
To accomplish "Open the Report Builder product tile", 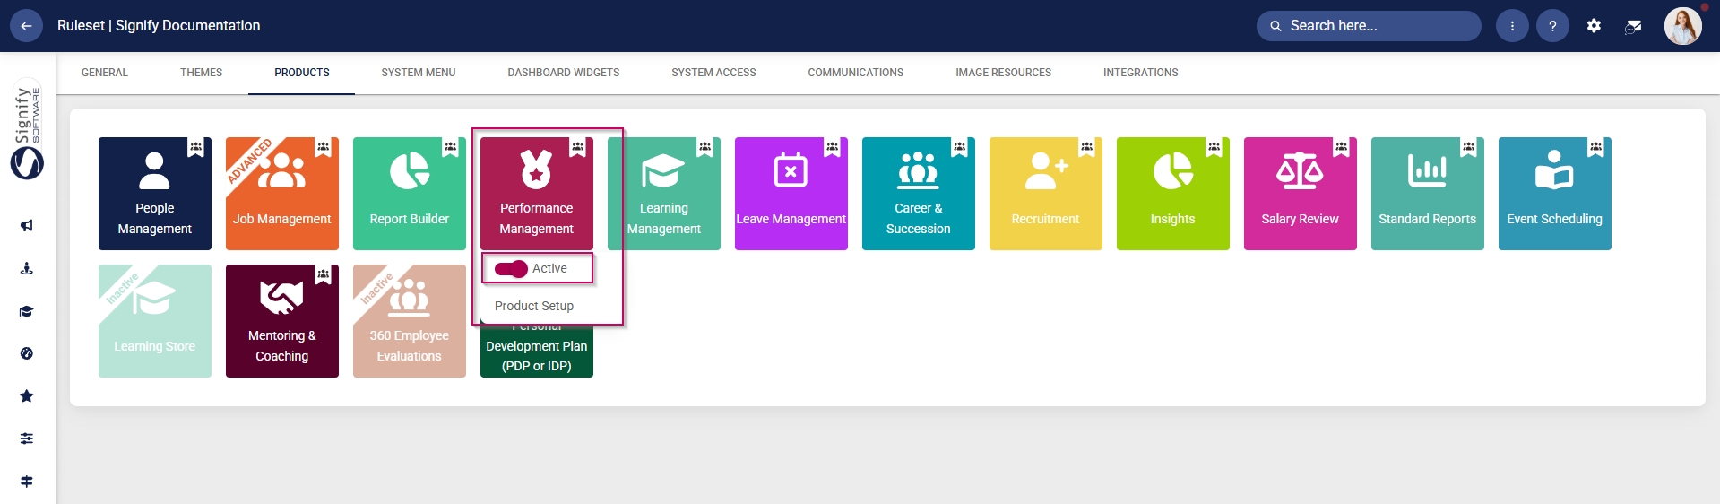I will point(410,194).
